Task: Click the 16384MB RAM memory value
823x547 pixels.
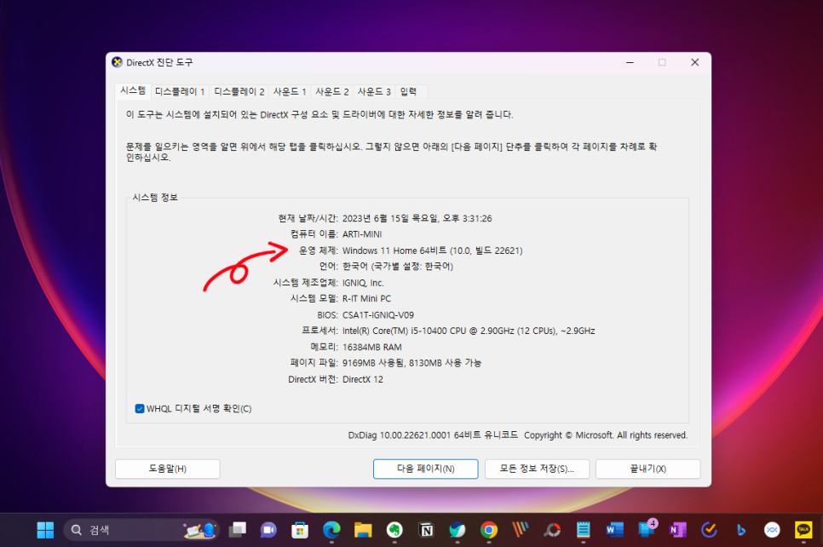Action: point(372,347)
